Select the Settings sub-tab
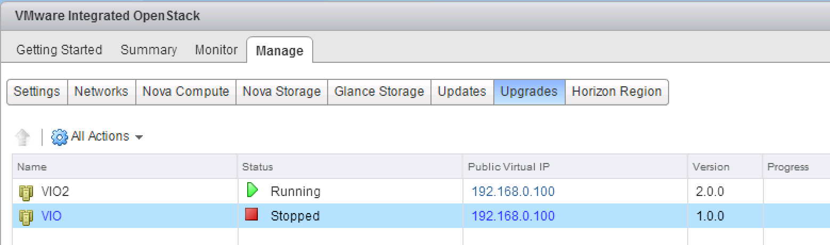830x245 pixels. tap(37, 92)
